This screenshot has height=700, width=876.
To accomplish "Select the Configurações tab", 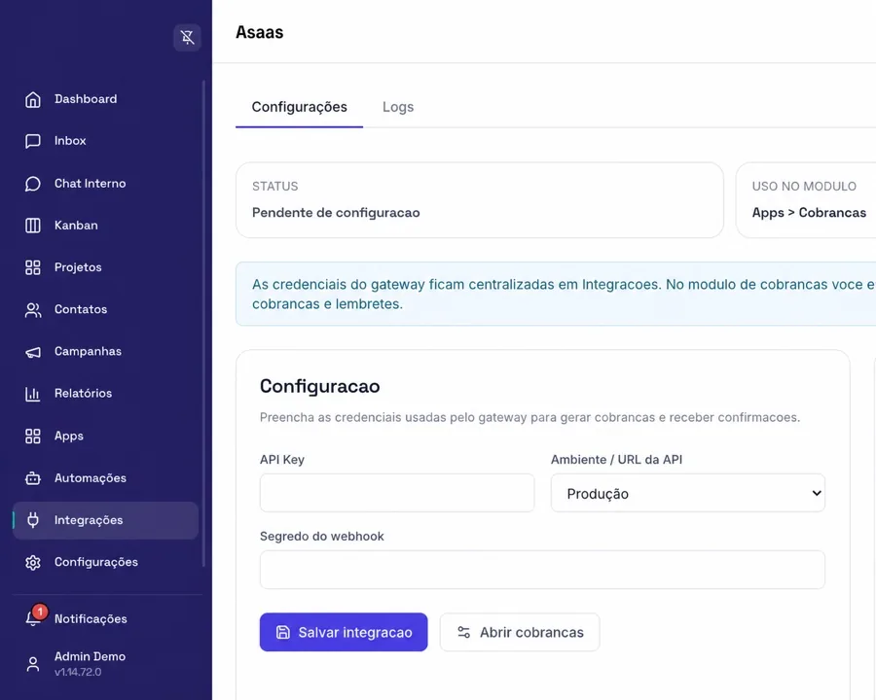I will pos(299,107).
